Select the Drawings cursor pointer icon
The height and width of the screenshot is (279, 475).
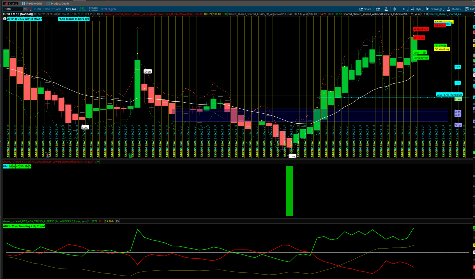coord(428,9)
